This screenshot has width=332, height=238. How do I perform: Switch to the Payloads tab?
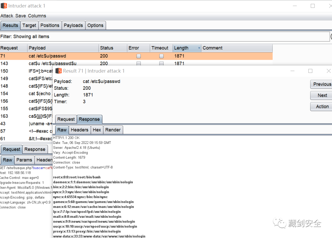click(73, 26)
